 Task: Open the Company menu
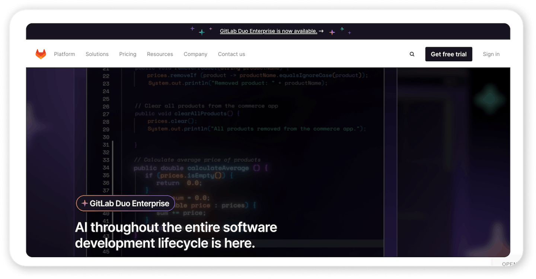tap(195, 54)
